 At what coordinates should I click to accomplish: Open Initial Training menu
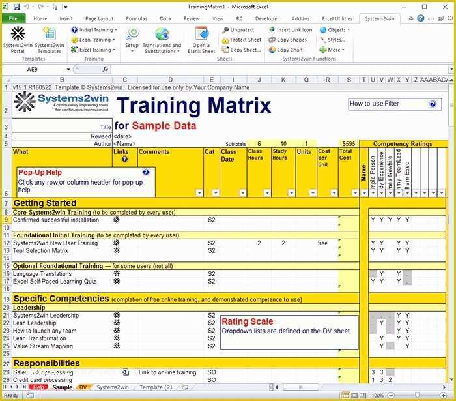pyautogui.click(x=94, y=30)
